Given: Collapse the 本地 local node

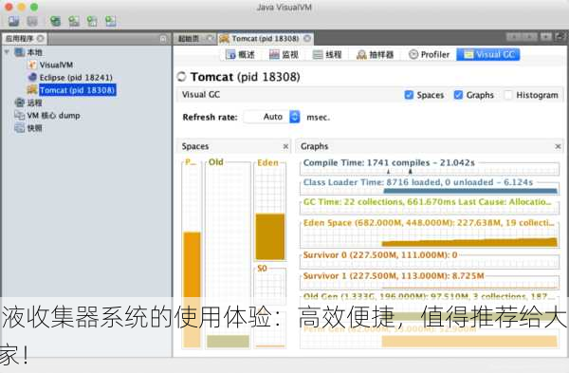Looking at the screenshot, I should coord(7,52).
